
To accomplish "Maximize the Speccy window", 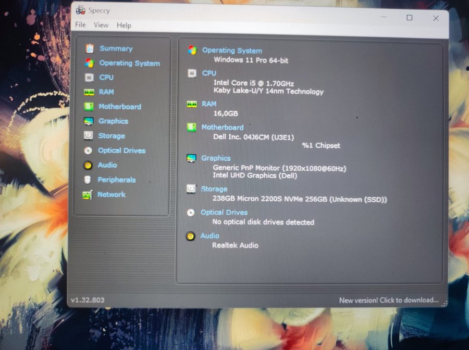I will tap(410, 18).
